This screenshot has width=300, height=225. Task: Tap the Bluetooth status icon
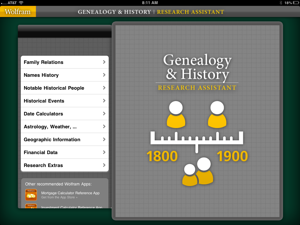click(280, 3)
